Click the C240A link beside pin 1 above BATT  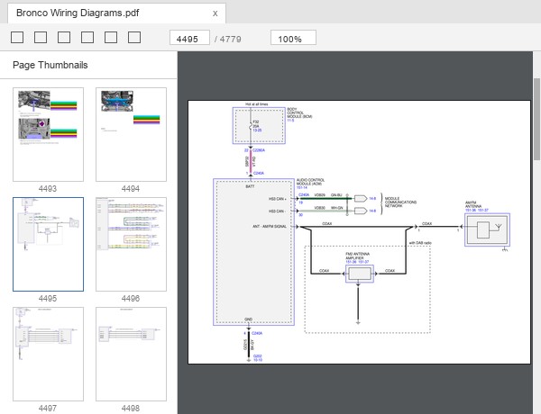259,173
